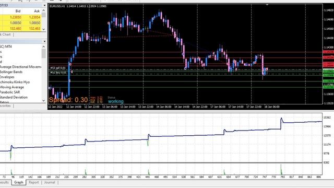Click trade number 445 on graph axis
334x188 pixels.
[147, 177]
